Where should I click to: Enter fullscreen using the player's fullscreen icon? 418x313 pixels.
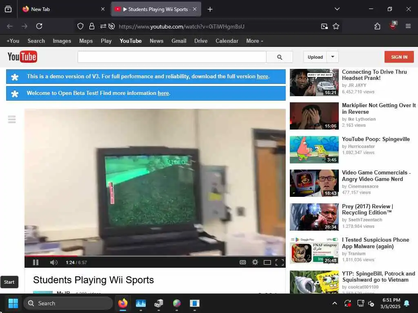coord(279,262)
